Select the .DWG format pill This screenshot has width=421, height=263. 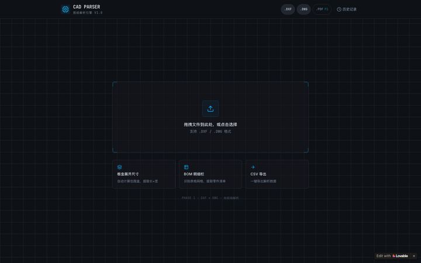pyautogui.click(x=303, y=9)
